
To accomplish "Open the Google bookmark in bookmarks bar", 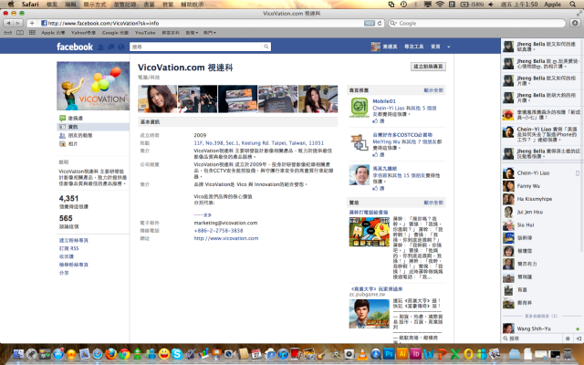I will click(115, 33).
